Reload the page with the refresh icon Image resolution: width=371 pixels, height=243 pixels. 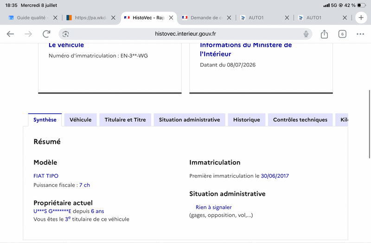pyautogui.click(x=46, y=34)
